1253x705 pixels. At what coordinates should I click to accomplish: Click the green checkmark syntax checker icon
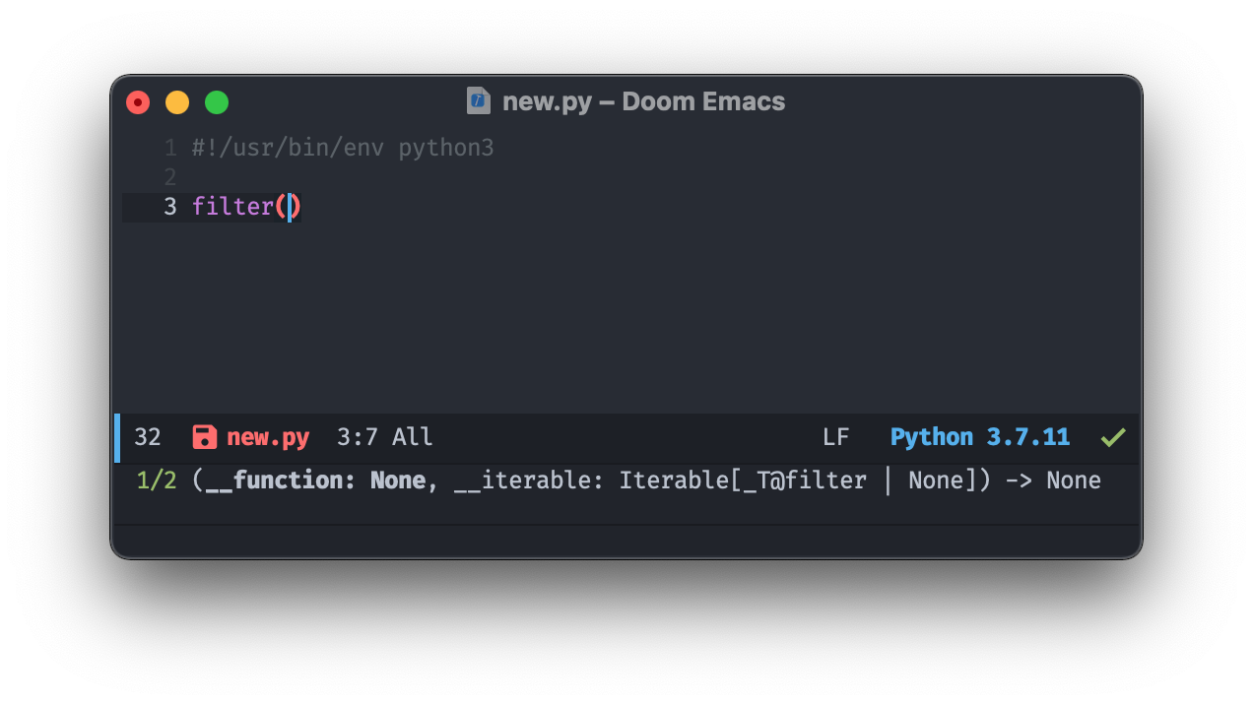1113,437
